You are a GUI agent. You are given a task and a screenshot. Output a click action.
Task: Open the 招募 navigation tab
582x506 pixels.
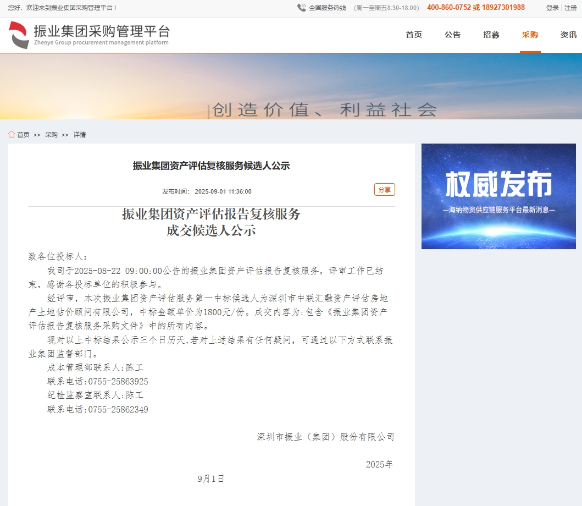(x=491, y=35)
